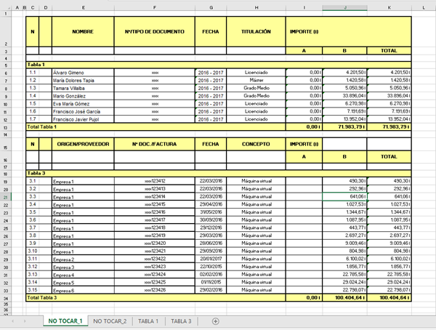The height and width of the screenshot is (330, 436).
Task: Select the Empresa 2 cell
Action: pos(83,259)
